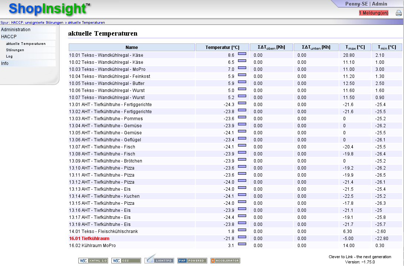Click the red 1 Meldung(en) alert
Viewport: 404px width, 266px height.
[374, 13]
